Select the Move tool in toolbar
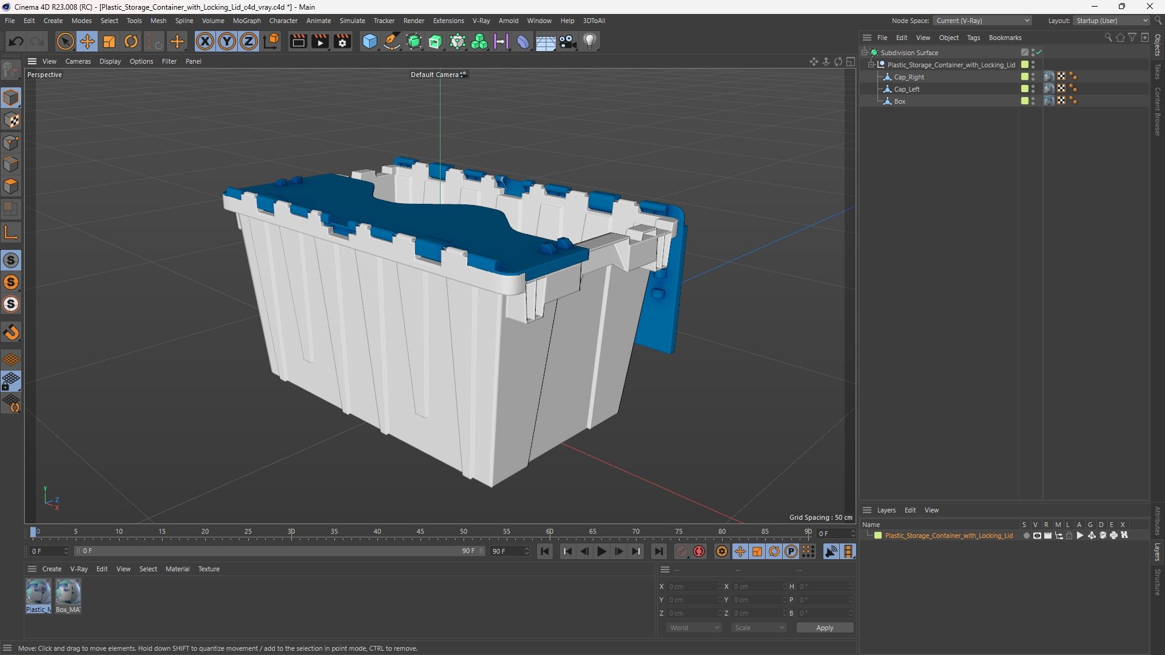 click(87, 41)
